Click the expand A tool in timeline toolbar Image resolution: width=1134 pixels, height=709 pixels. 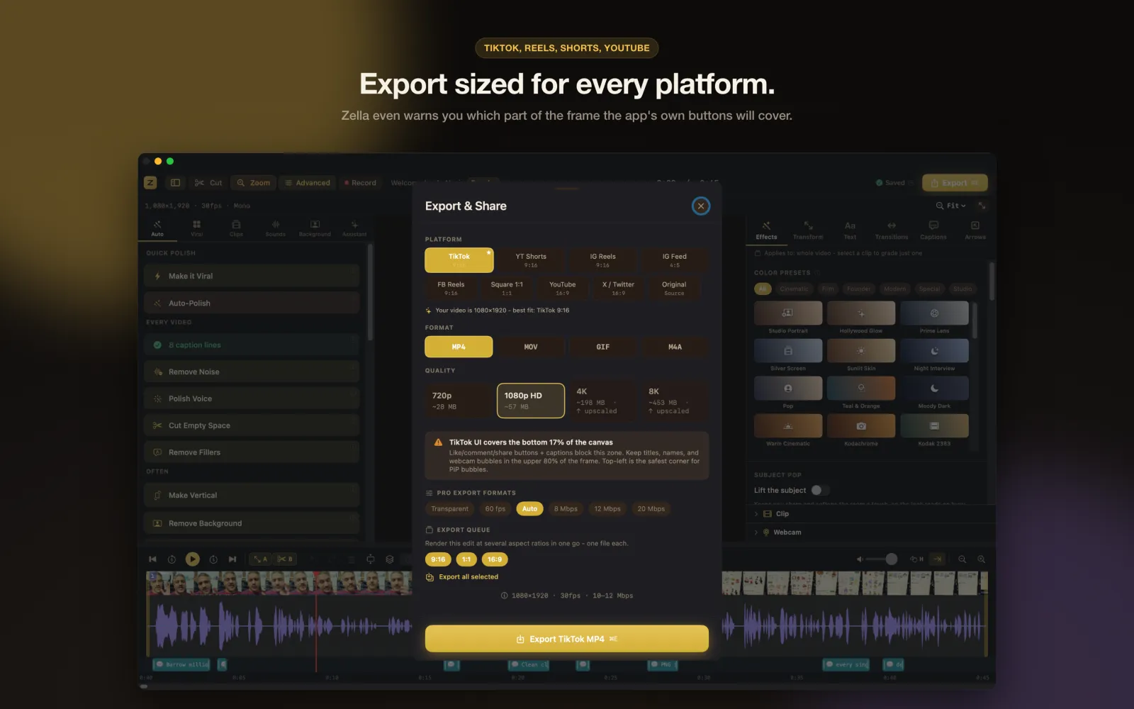click(260, 559)
